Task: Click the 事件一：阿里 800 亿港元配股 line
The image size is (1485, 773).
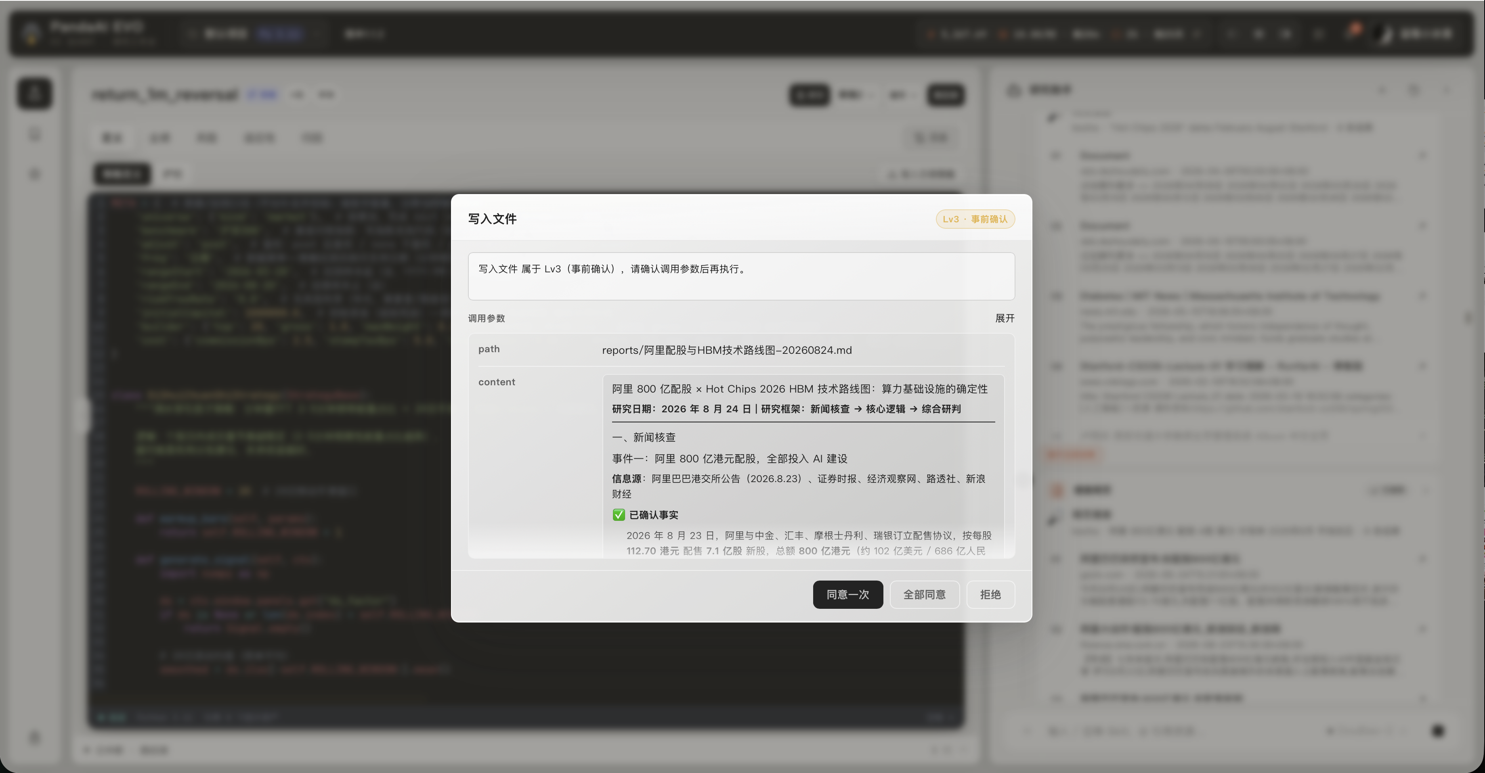Action: click(x=730, y=458)
